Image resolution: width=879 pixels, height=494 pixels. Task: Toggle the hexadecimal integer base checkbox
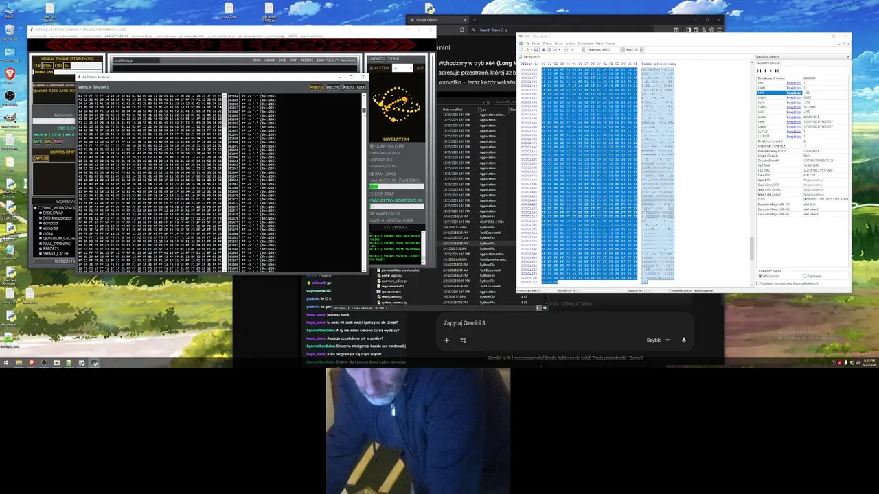[758, 283]
